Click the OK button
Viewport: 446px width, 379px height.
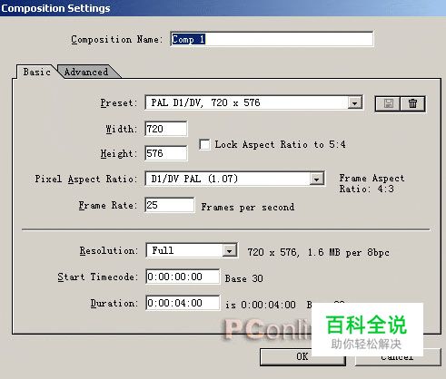pyautogui.click(x=302, y=357)
